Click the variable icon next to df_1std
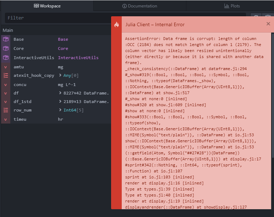Image resolution: width=274 pixels, height=217 pixels. point(6,102)
